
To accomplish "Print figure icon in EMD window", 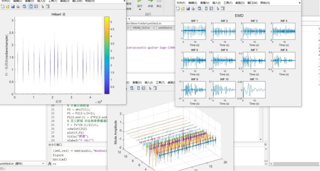I will click(x=193, y=8).
